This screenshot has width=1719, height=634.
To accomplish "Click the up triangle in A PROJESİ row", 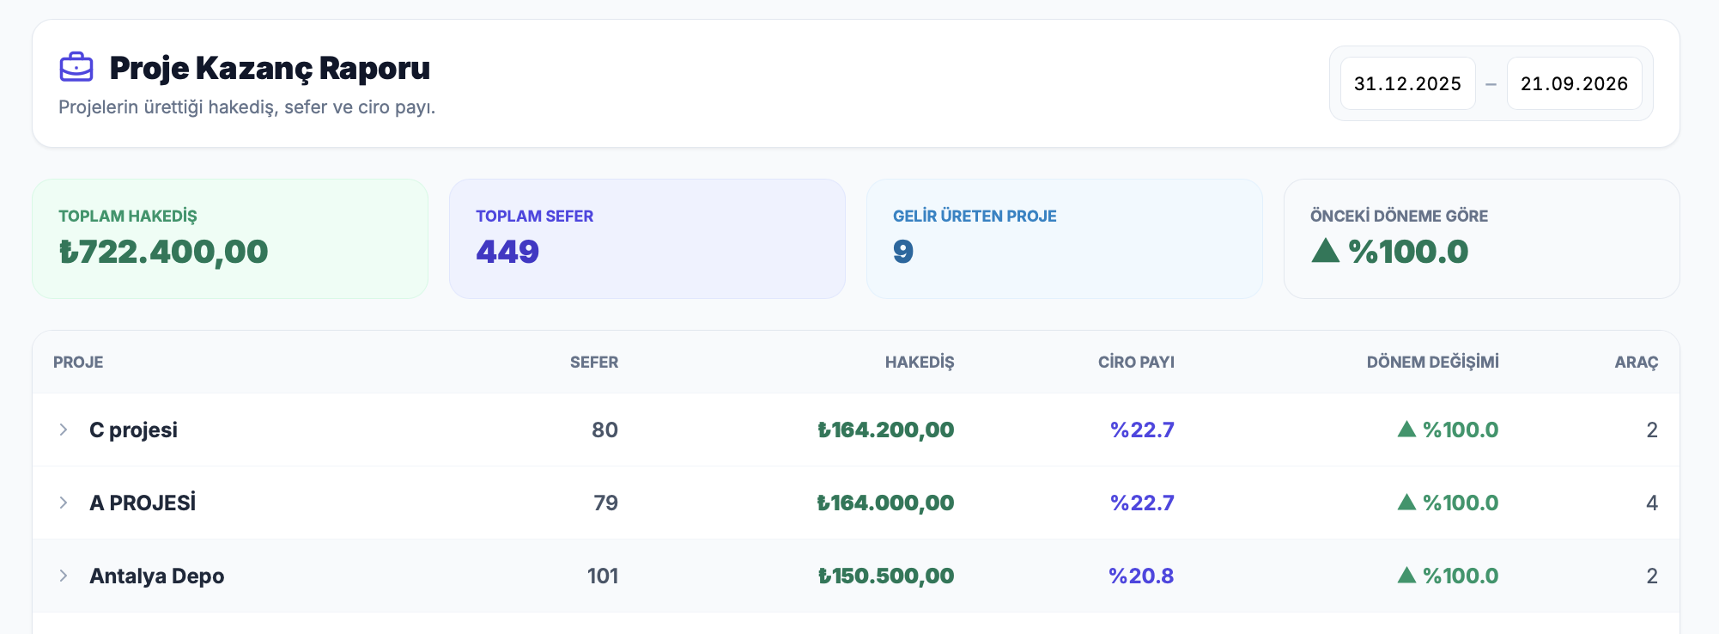I will [1406, 502].
